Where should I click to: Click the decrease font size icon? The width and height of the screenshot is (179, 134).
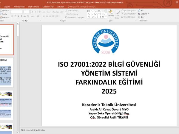click(36, 12)
